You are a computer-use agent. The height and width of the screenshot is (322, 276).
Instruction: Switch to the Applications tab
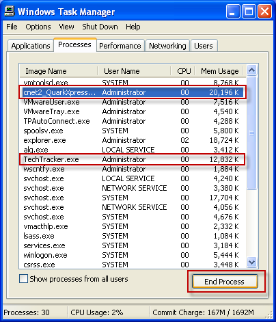(x=31, y=46)
